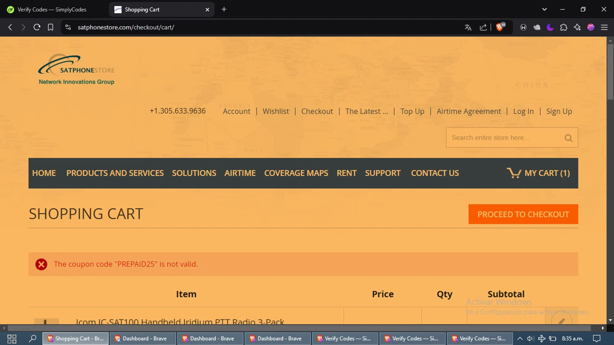This screenshot has height=345, width=614.
Task: Open site information icon in address bar
Action: pos(68,27)
